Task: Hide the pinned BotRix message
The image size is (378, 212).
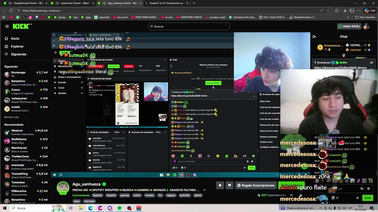Action: (x=372, y=63)
